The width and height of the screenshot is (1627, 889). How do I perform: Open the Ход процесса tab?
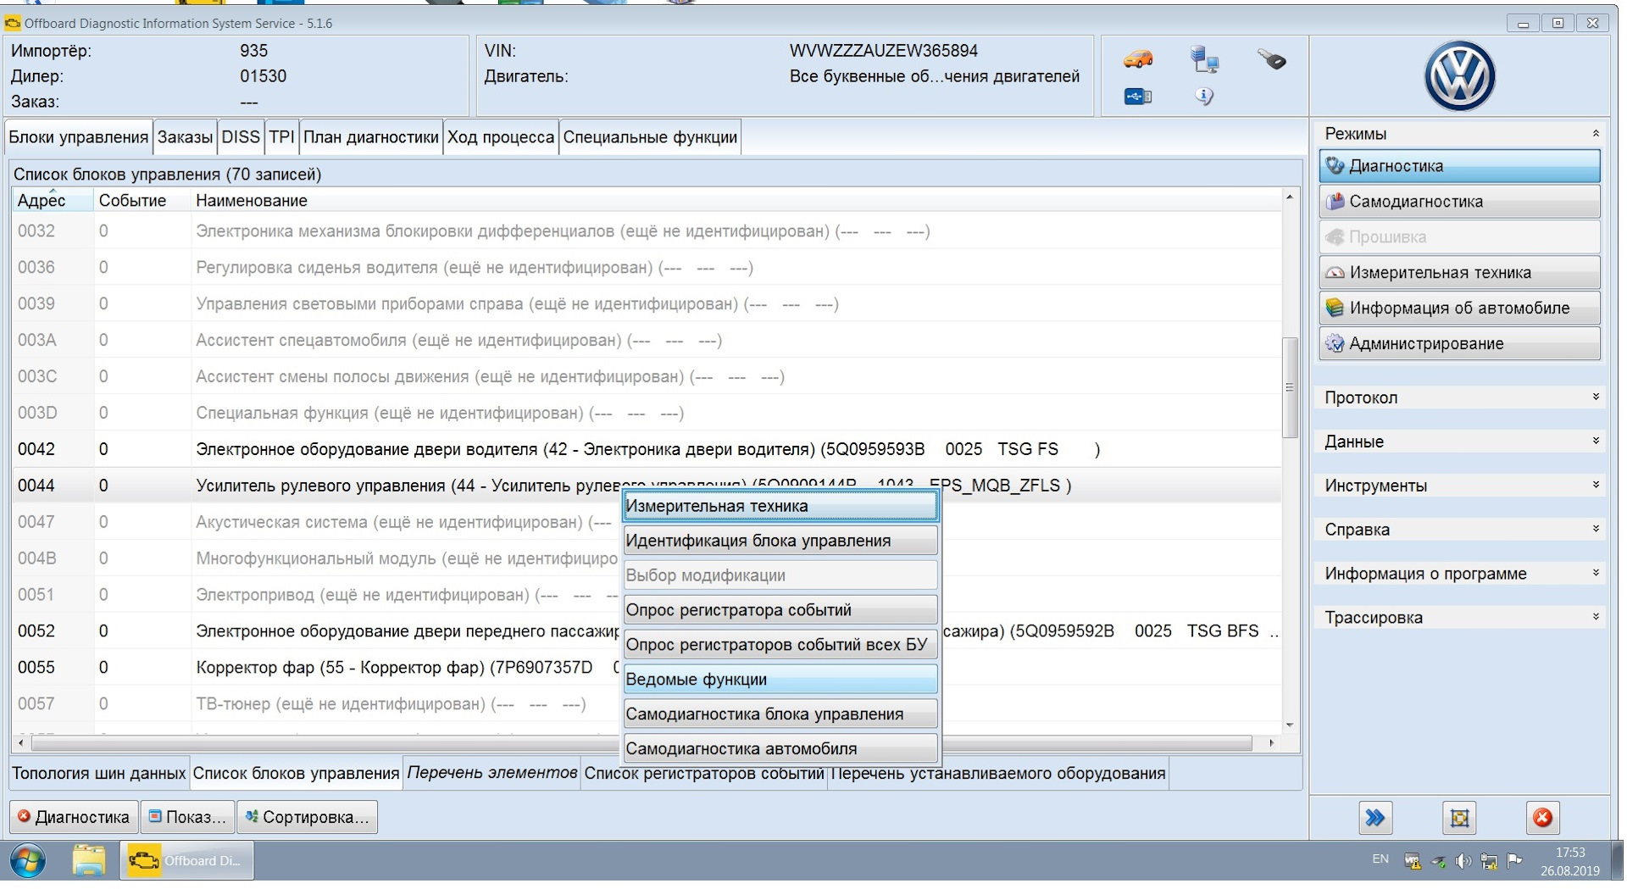(501, 137)
